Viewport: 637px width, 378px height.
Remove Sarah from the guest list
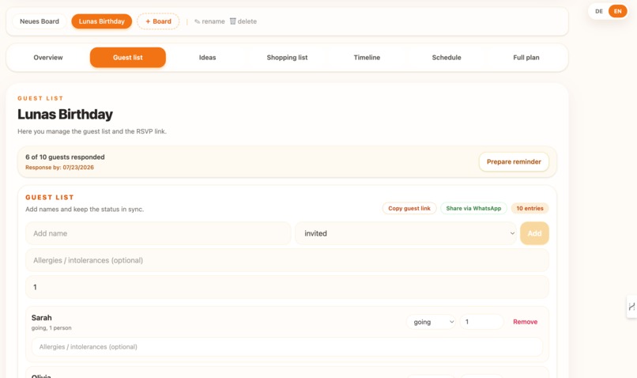(x=525, y=322)
